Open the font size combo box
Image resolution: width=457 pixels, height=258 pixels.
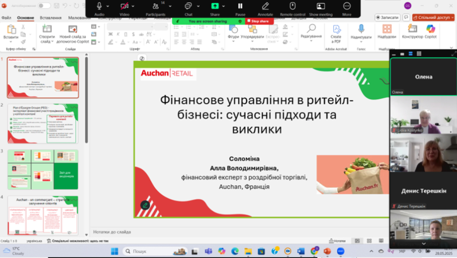tap(161, 27)
